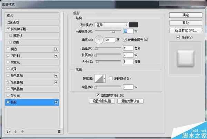This screenshot has height=139, width=207.
Task: Click the plus icon next to 描边
Action: tap(56, 49)
